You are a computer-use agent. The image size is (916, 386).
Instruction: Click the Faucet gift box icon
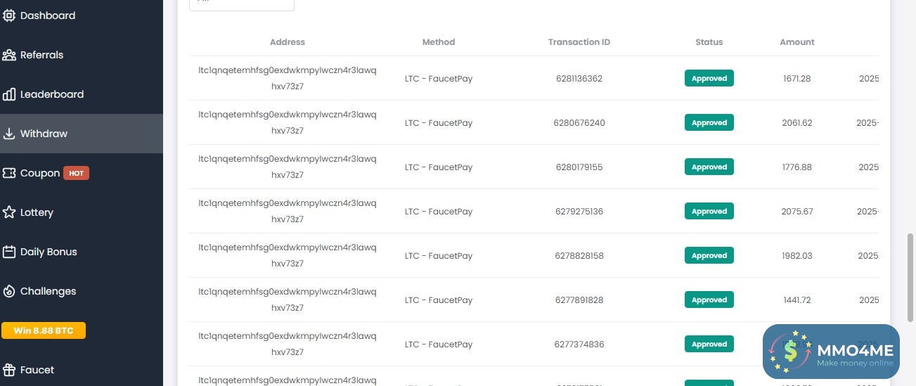(x=9, y=370)
